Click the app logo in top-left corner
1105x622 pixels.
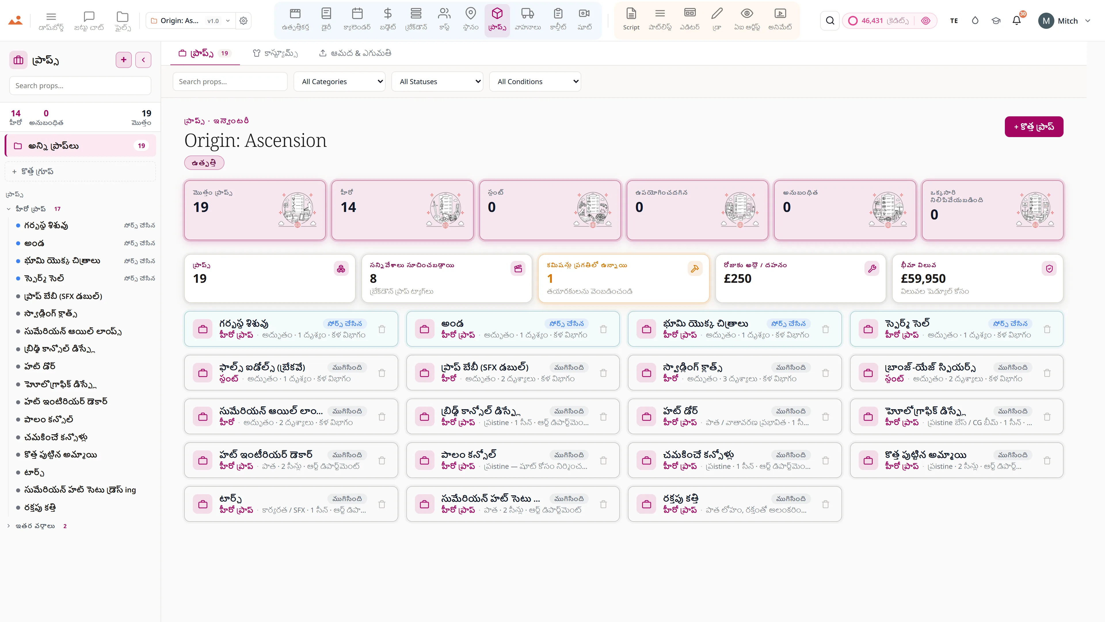coord(16,21)
